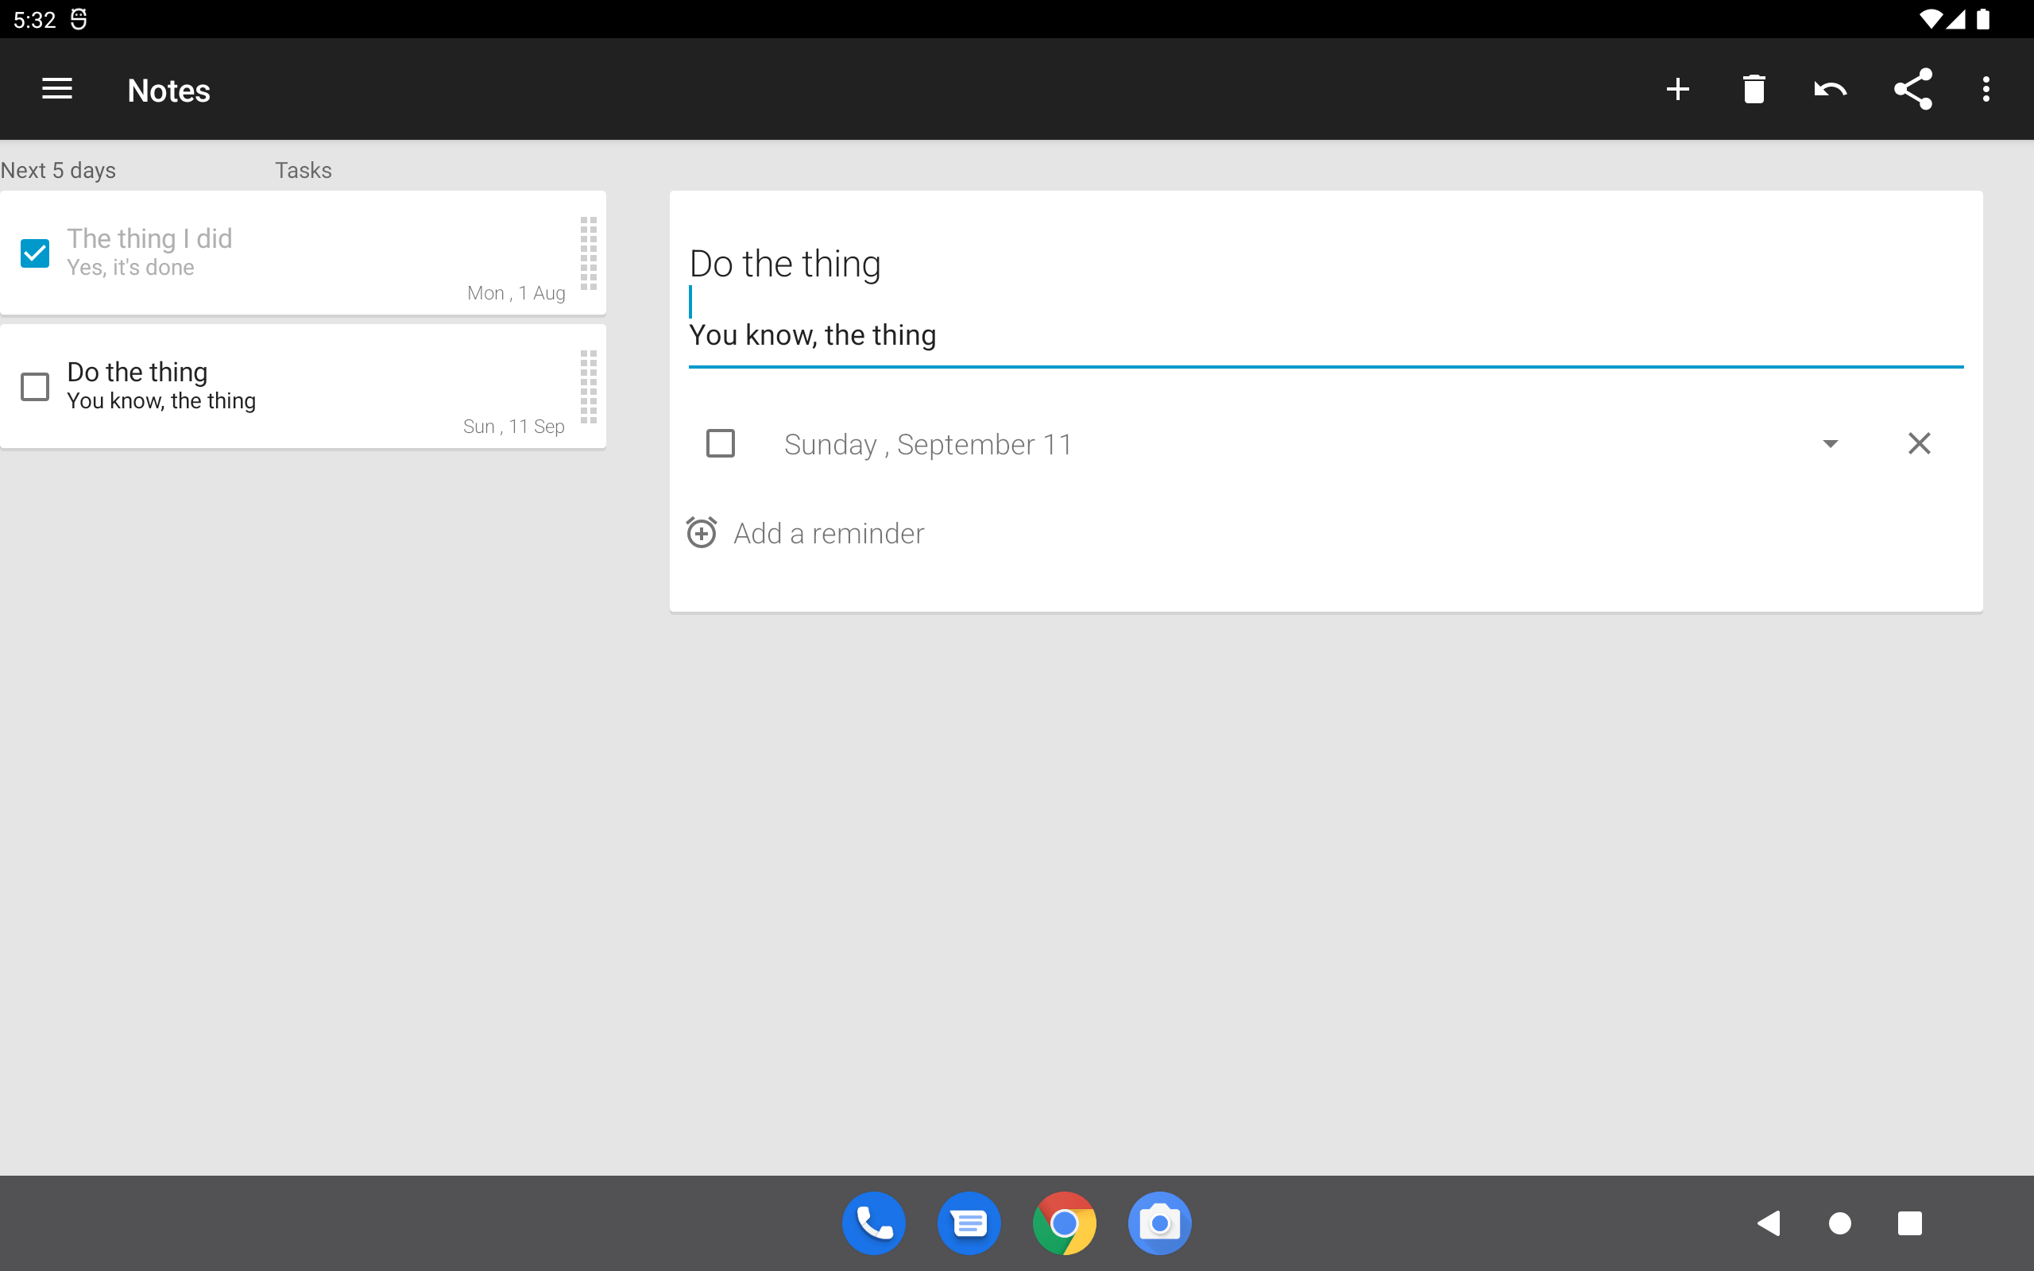Image resolution: width=2034 pixels, height=1271 pixels.
Task: Mark the open note's detail checkbox complete
Action: point(721,444)
